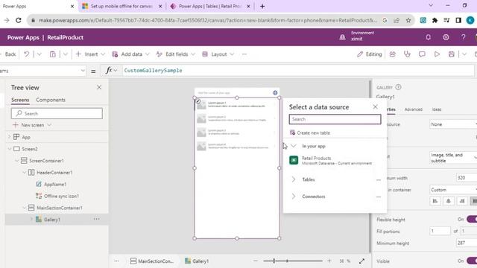Select App in the tree view
477x268 pixels.
[x=26, y=137]
